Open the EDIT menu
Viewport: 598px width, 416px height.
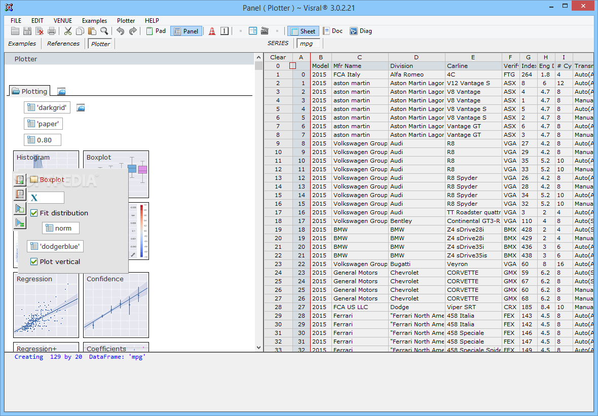[38, 21]
